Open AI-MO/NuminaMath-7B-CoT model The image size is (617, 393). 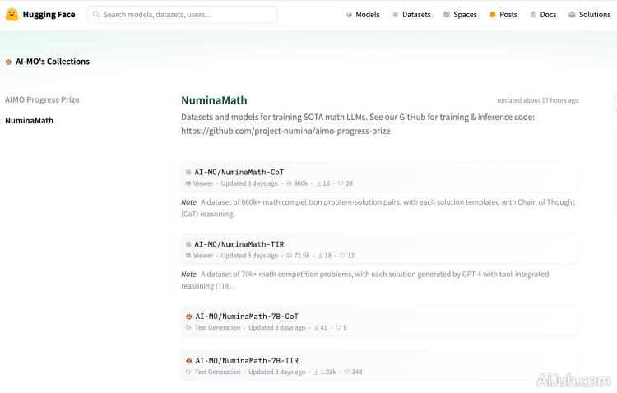[247, 317]
